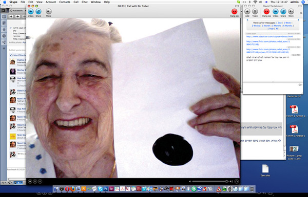View earlier messages from 1 Week
The height and width of the screenshot is (197, 308).
point(287,23)
